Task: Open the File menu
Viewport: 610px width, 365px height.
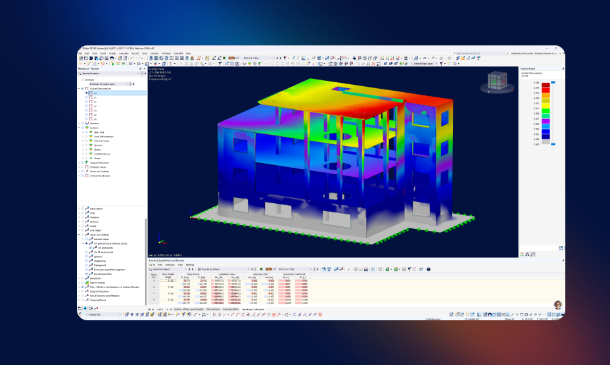Action: pos(80,53)
